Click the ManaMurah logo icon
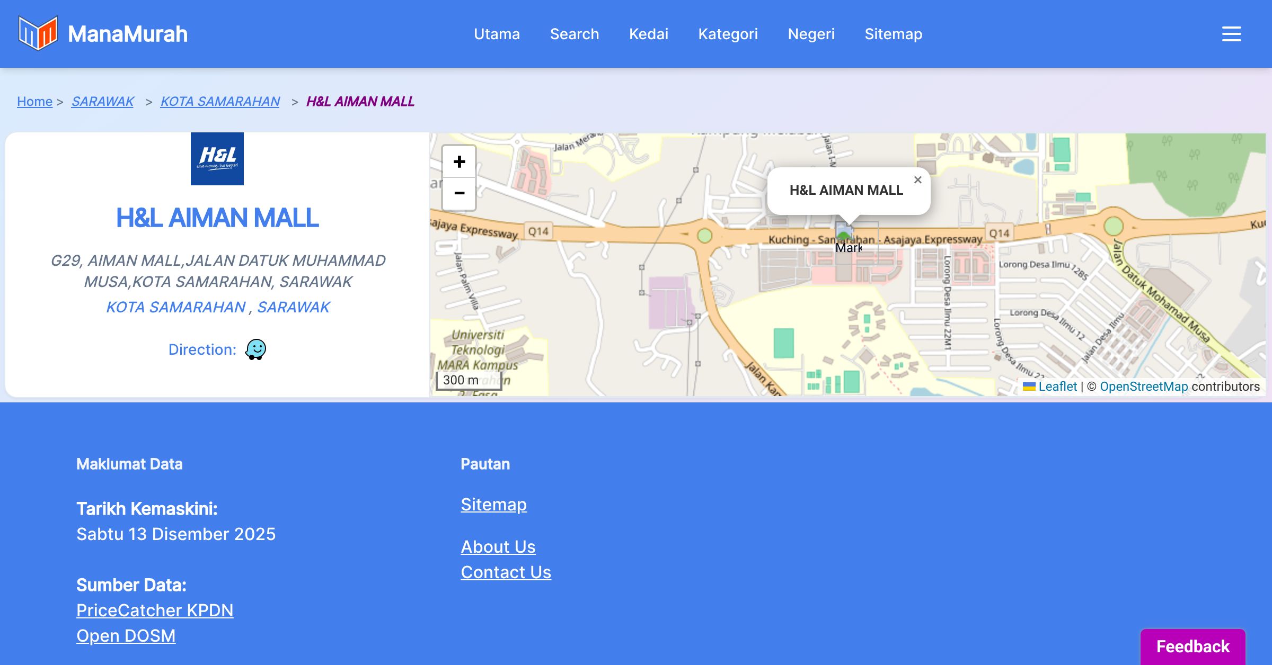 (x=38, y=33)
